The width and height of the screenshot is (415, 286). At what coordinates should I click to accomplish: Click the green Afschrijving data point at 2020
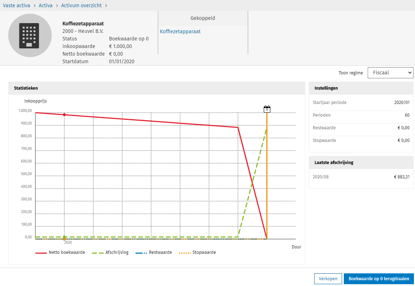coord(64,237)
